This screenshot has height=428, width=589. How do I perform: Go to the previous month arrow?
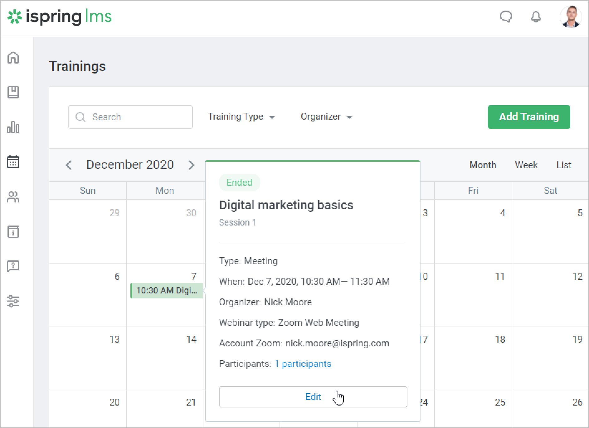[x=69, y=165]
